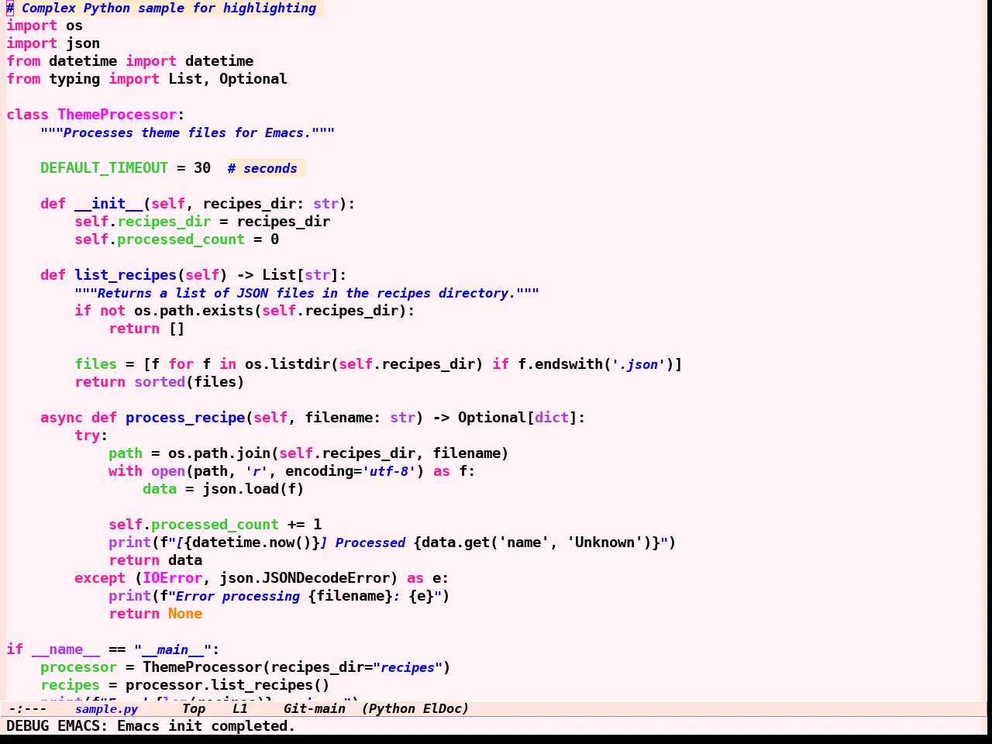Image resolution: width=992 pixels, height=744 pixels.
Task: Click the class name ThemeProcessor in definition
Action: [x=117, y=115]
